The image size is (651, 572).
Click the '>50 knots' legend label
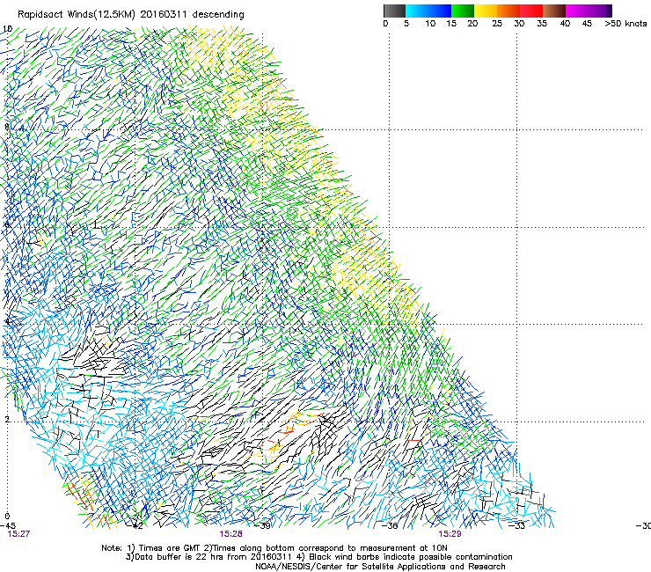tap(625, 24)
